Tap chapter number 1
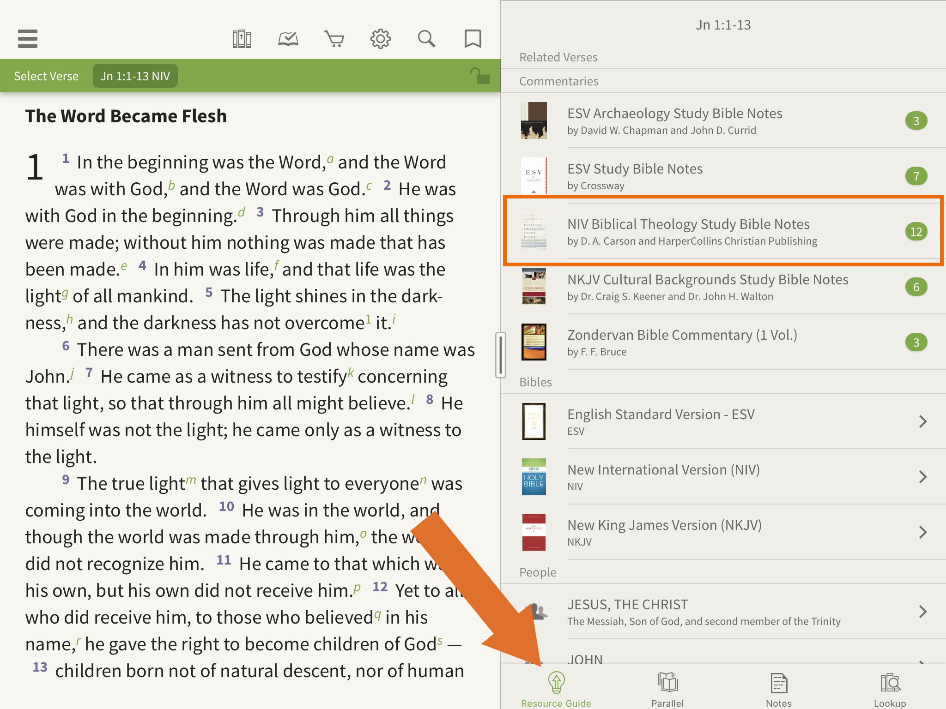 tap(35, 167)
